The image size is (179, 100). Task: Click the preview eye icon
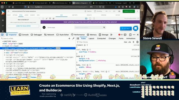pyautogui.click(x=119, y=11)
